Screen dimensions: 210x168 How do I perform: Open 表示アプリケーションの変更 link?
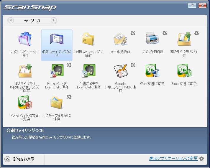(173, 159)
